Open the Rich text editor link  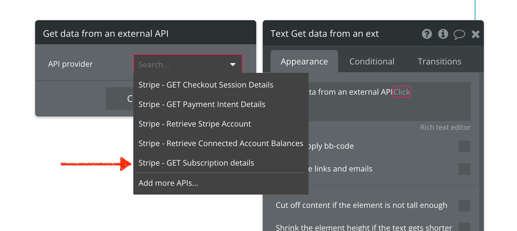(x=445, y=128)
